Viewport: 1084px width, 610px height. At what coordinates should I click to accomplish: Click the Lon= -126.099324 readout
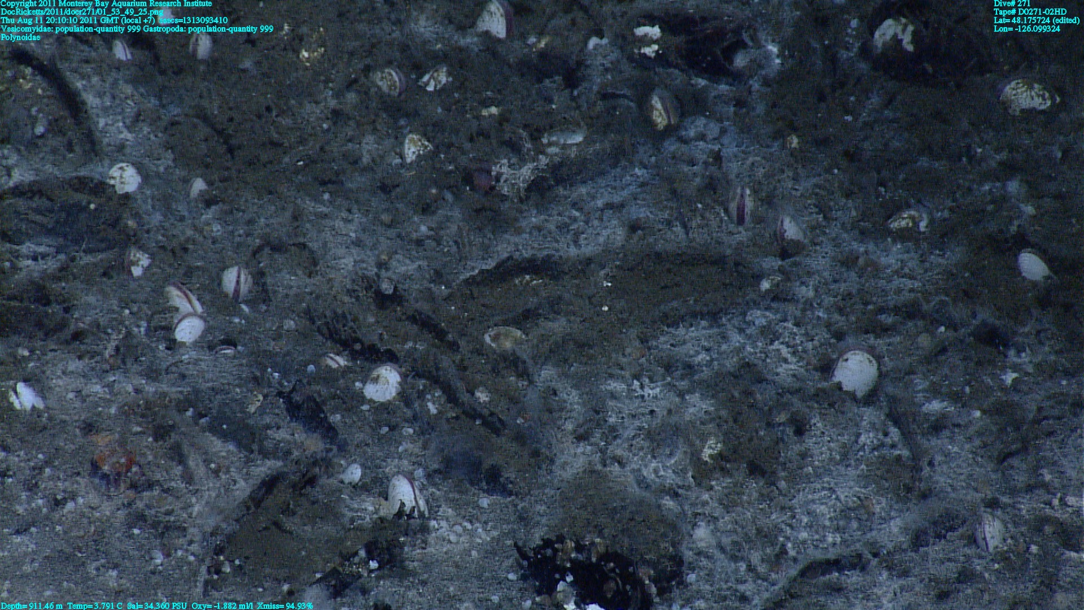pyautogui.click(x=1026, y=29)
